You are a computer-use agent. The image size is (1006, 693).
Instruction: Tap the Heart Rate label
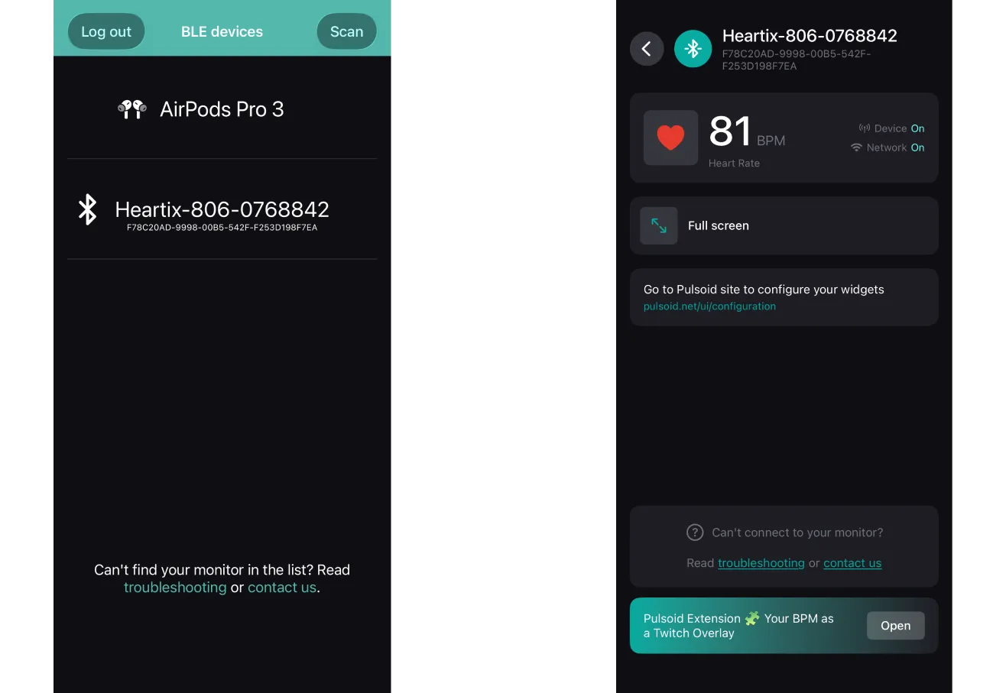(734, 164)
